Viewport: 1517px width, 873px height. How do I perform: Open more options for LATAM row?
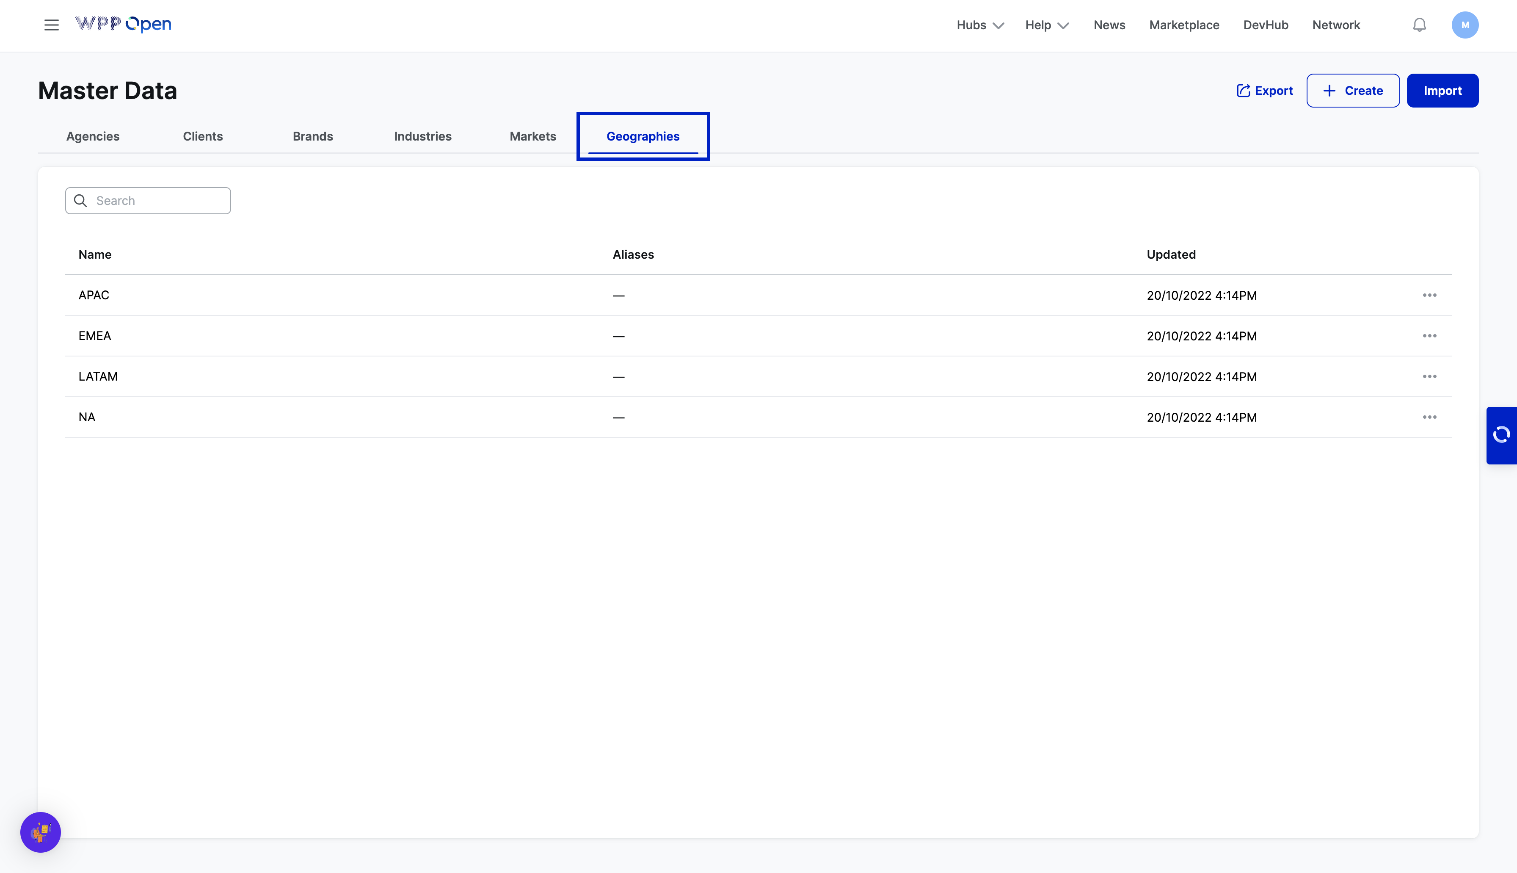tap(1429, 376)
